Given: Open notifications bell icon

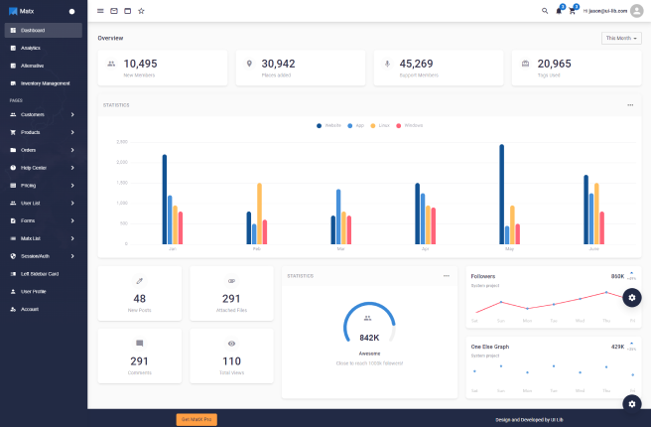Looking at the screenshot, I should pyautogui.click(x=559, y=11).
